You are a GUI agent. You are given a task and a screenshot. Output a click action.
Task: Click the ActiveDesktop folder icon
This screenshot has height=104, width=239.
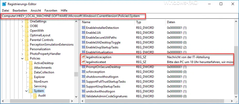click(x=31, y=63)
